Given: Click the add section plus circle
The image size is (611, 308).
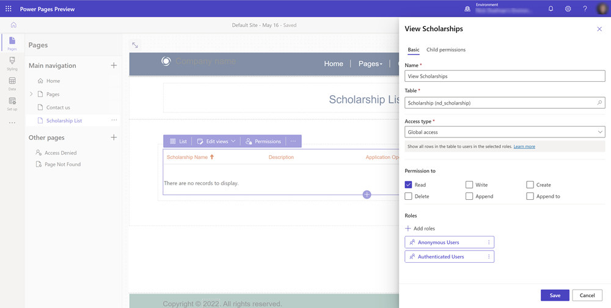Looking at the screenshot, I should click(367, 194).
